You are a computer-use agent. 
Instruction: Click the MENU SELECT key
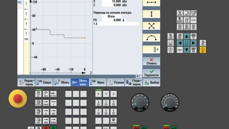[x=180, y=27]
